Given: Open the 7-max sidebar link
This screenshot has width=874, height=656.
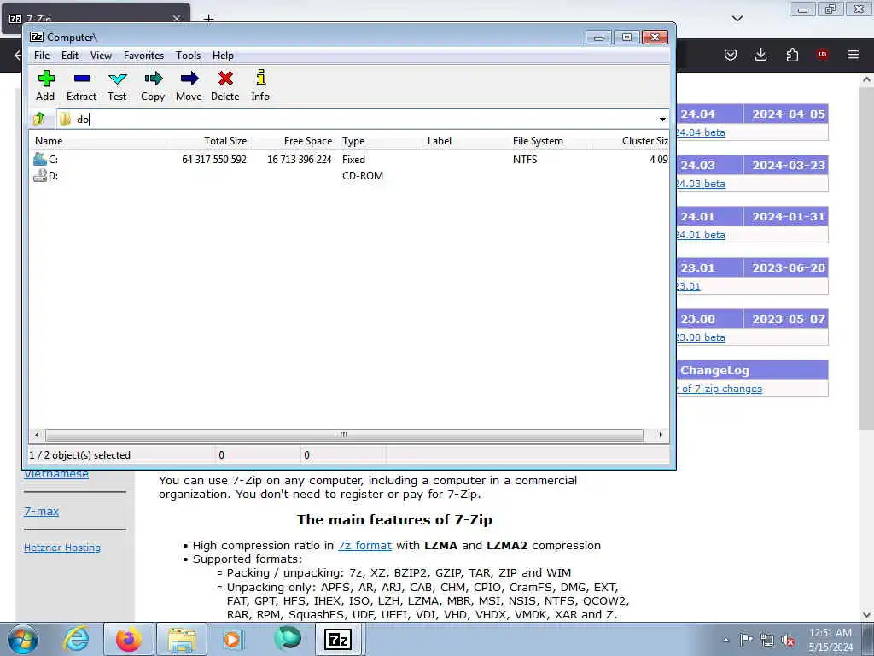Looking at the screenshot, I should [x=41, y=511].
